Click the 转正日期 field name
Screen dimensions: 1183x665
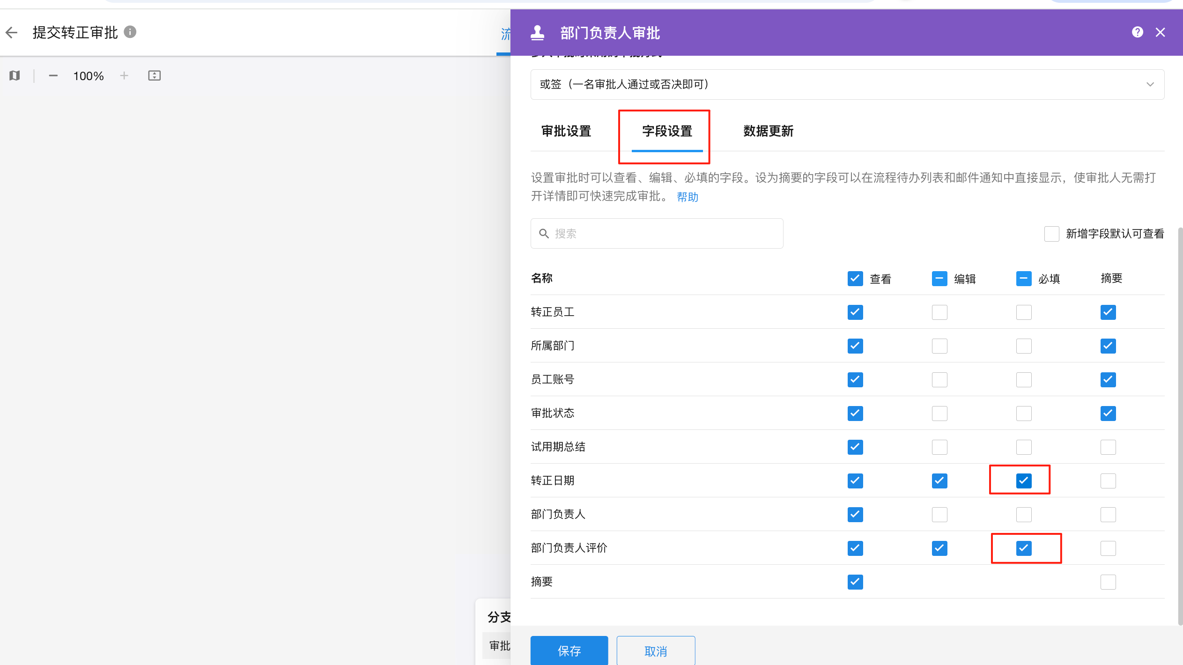(x=553, y=480)
